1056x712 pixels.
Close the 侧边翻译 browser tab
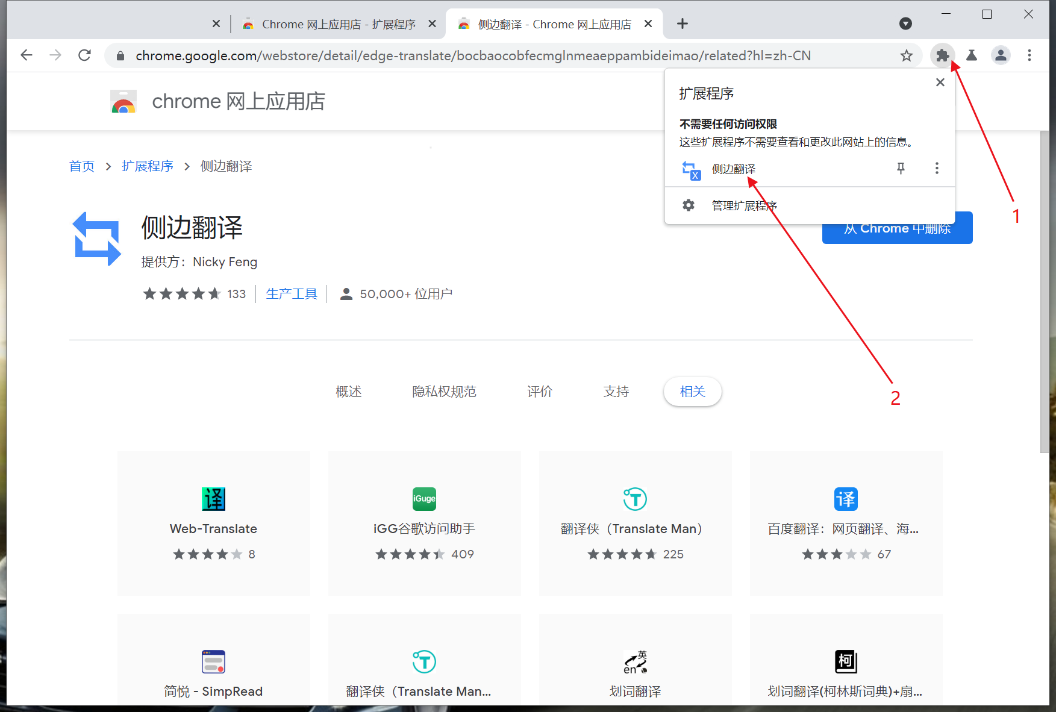pos(648,23)
